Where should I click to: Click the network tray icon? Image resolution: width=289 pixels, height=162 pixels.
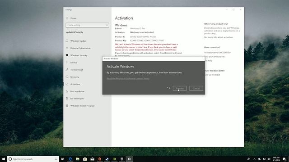tap(264, 159)
